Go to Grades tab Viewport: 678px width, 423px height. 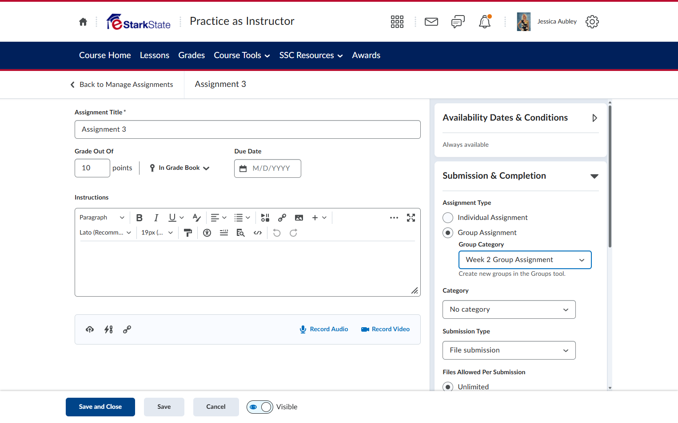(x=191, y=55)
